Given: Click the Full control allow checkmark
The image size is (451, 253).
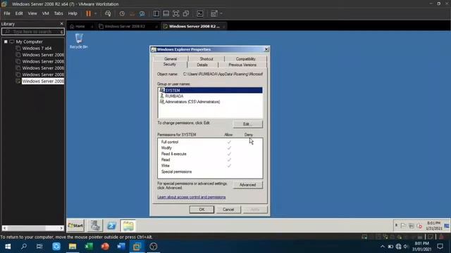Looking at the screenshot, I should point(229,142).
